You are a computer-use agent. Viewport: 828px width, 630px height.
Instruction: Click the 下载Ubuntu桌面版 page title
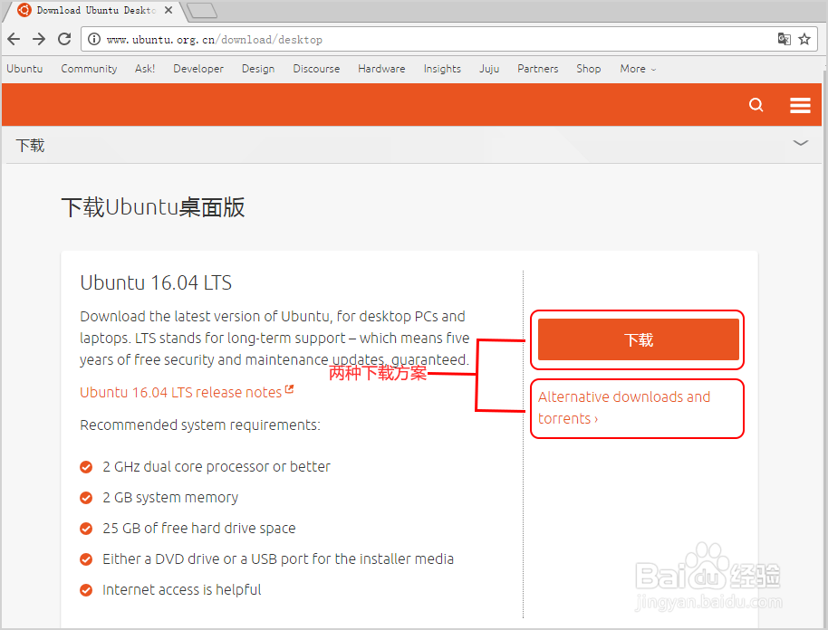(x=152, y=207)
